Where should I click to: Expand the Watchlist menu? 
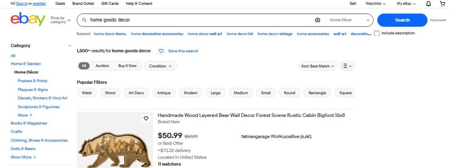[x=376, y=4]
